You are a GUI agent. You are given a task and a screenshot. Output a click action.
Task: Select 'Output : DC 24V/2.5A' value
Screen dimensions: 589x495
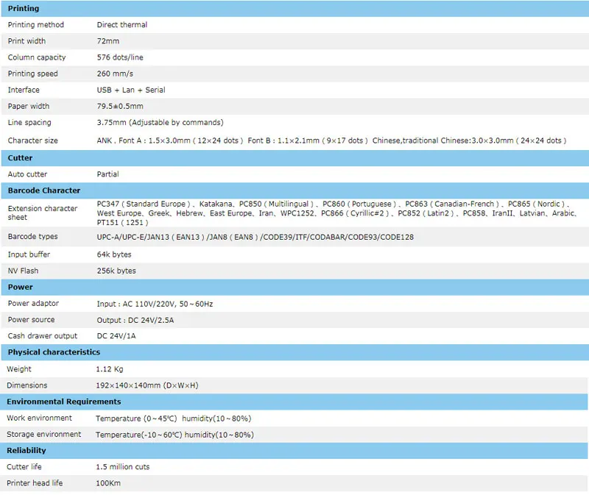coord(135,320)
